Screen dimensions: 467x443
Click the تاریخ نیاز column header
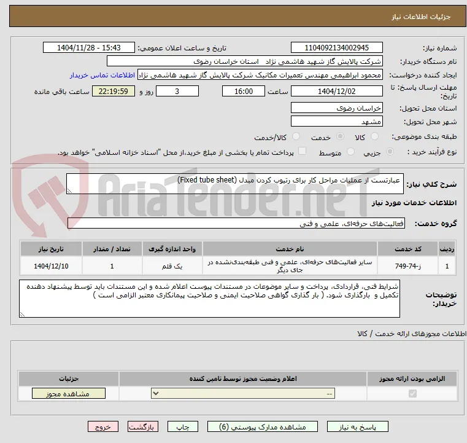click(x=51, y=249)
